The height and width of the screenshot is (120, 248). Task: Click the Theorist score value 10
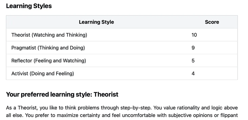(194, 35)
